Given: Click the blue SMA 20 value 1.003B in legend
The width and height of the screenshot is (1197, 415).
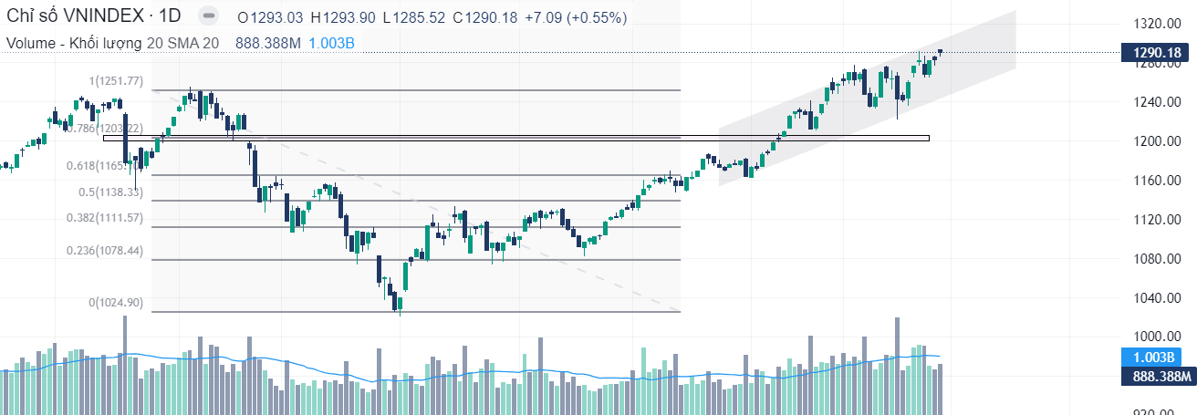Looking at the screenshot, I should pyautogui.click(x=331, y=43).
